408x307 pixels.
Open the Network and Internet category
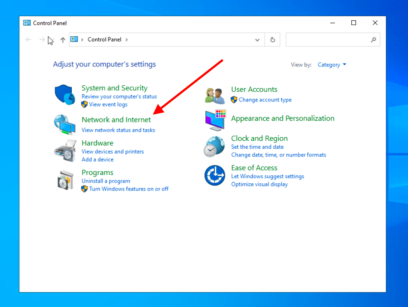(116, 119)
